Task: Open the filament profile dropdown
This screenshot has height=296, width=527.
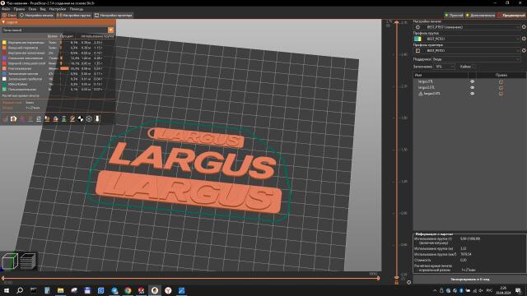Action: pyautogui.click(x=467, y=39)
